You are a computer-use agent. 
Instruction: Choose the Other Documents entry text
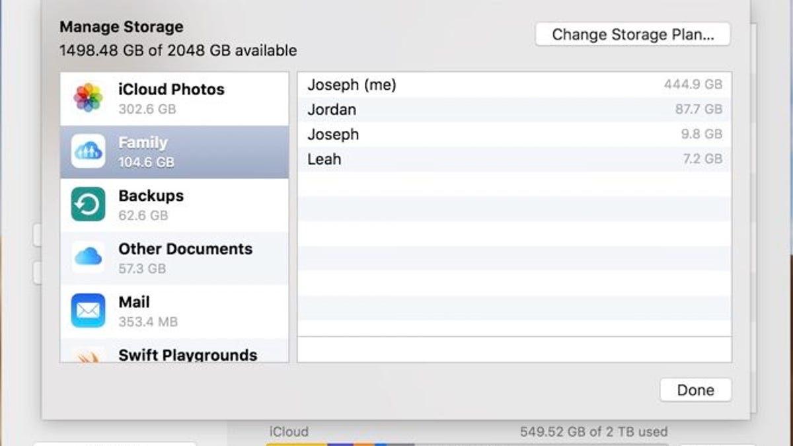pyautogui.click(x=185, y=249)
